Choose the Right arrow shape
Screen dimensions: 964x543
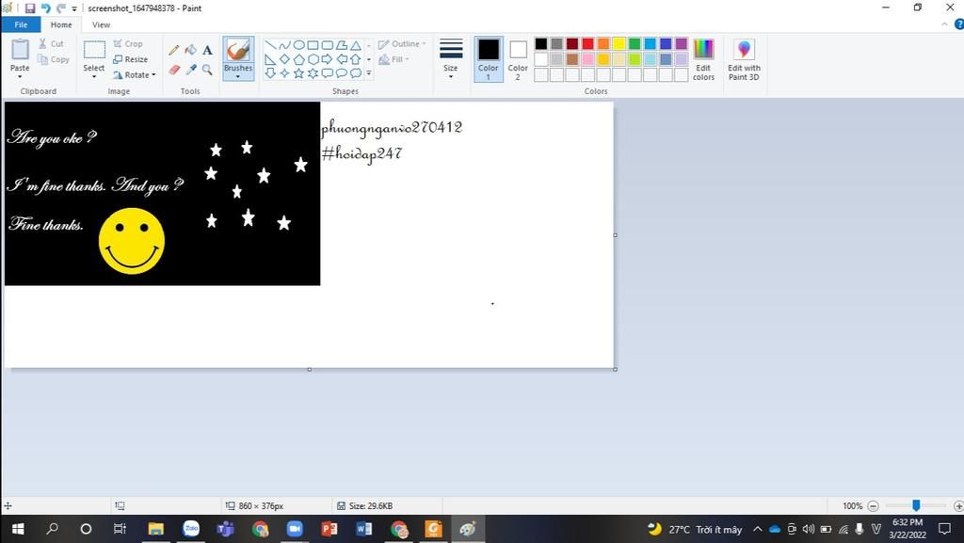click(327, 59)
